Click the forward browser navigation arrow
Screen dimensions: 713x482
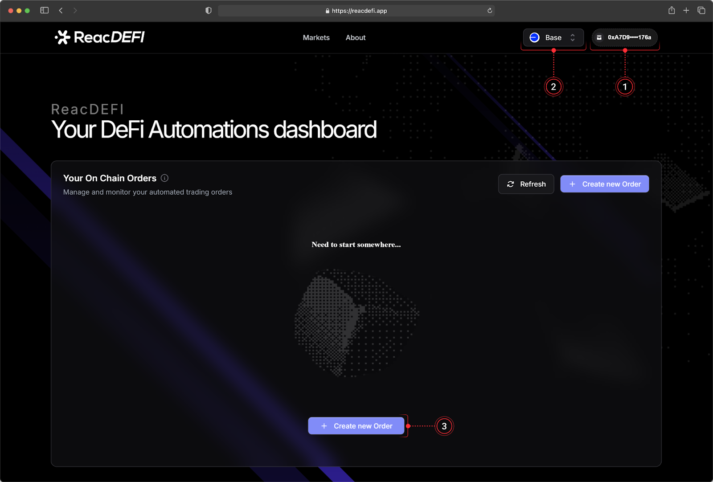(75, 10)
